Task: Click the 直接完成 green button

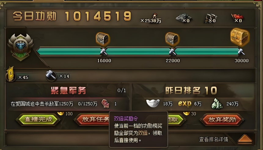Action: coord(38,120)
